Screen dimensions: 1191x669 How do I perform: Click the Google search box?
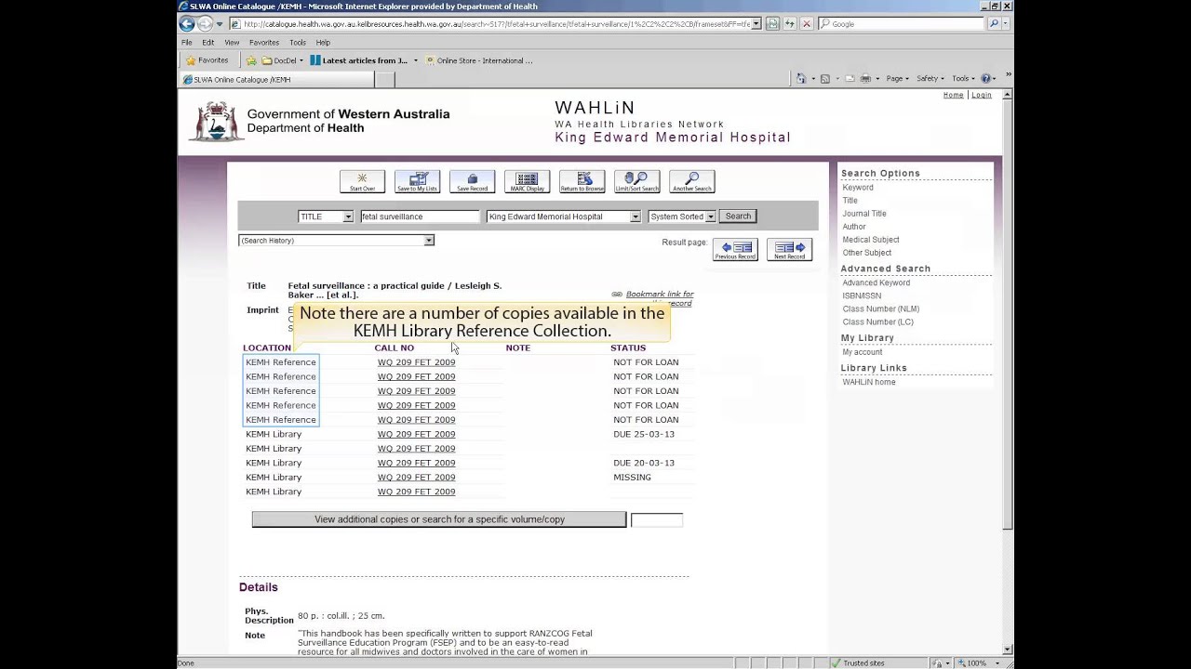[902, 24]
